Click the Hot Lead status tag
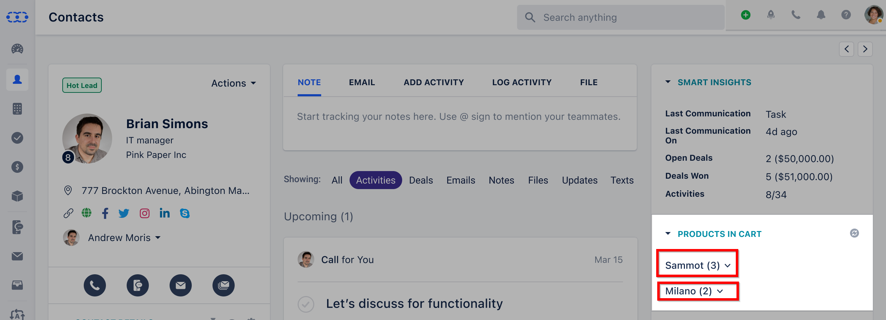The width and height of the screenshot is (886, 320). pyautogui.click(x=82, y=85)
